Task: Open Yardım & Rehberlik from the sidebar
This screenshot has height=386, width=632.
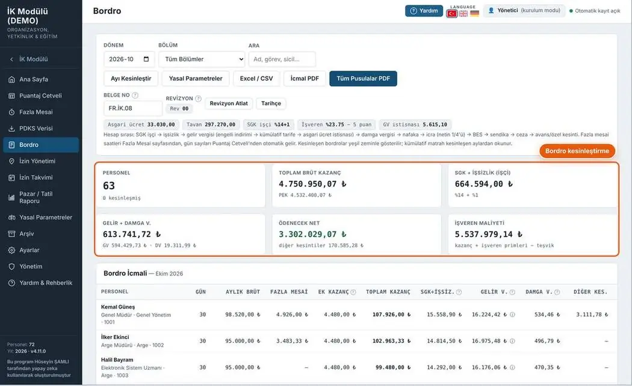Action: (x=41, y=283)
